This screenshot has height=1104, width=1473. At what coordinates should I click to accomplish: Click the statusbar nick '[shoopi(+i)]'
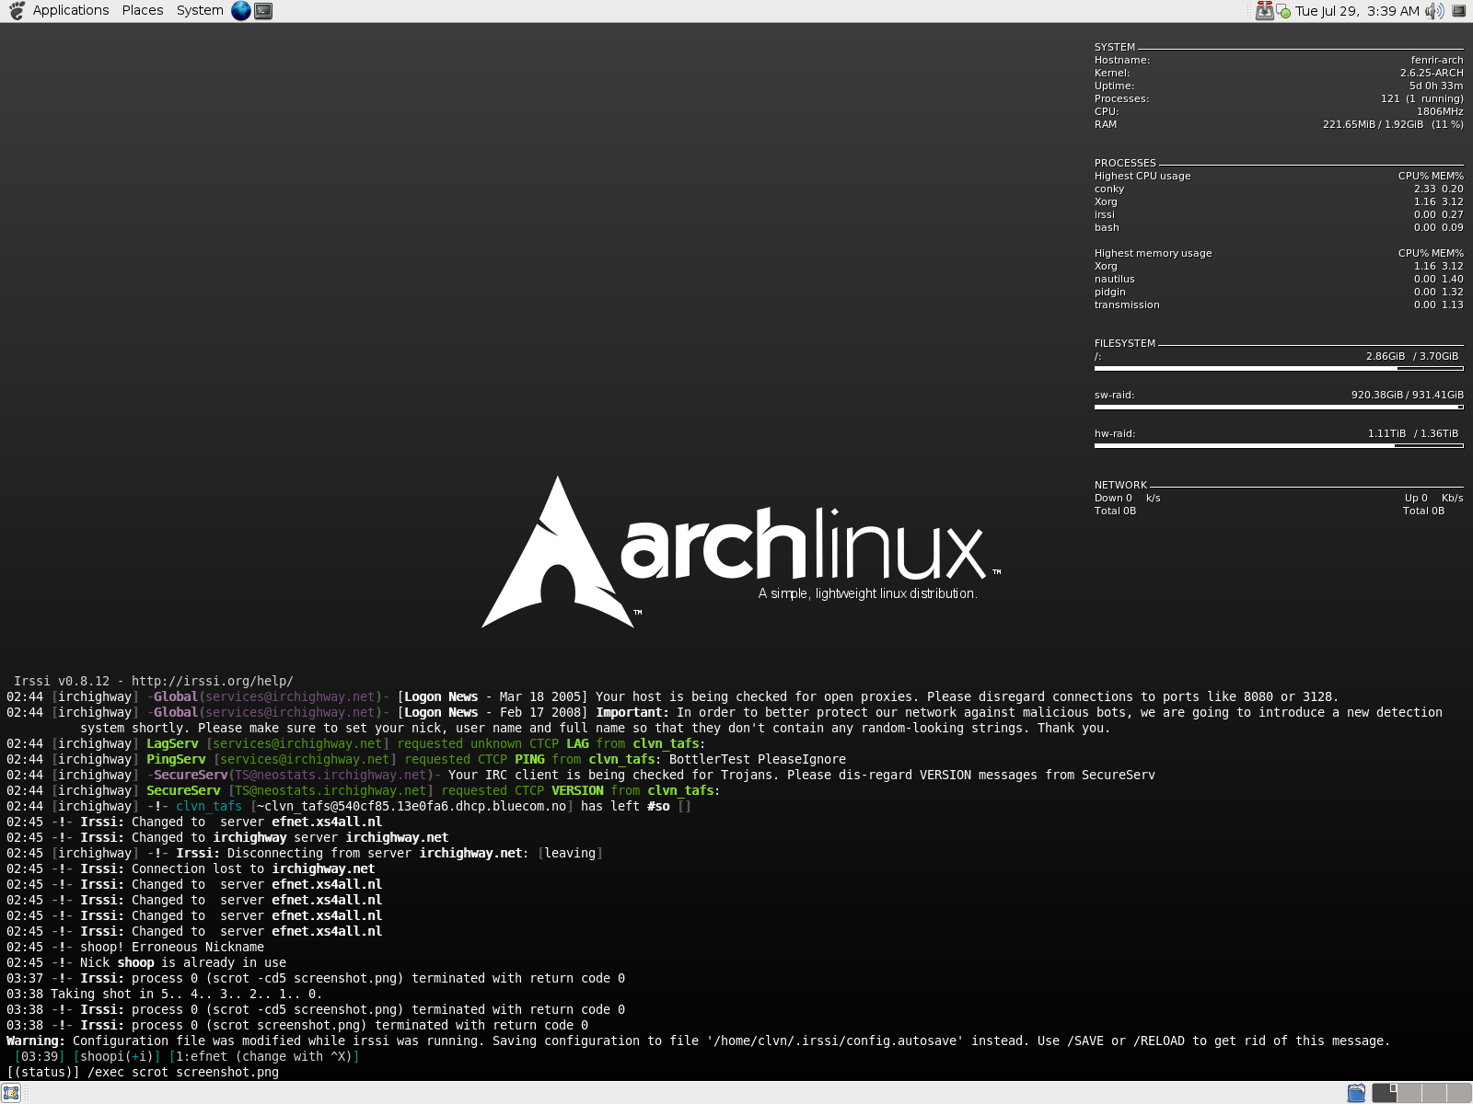pyautogui.click(x=117, y=1056)
